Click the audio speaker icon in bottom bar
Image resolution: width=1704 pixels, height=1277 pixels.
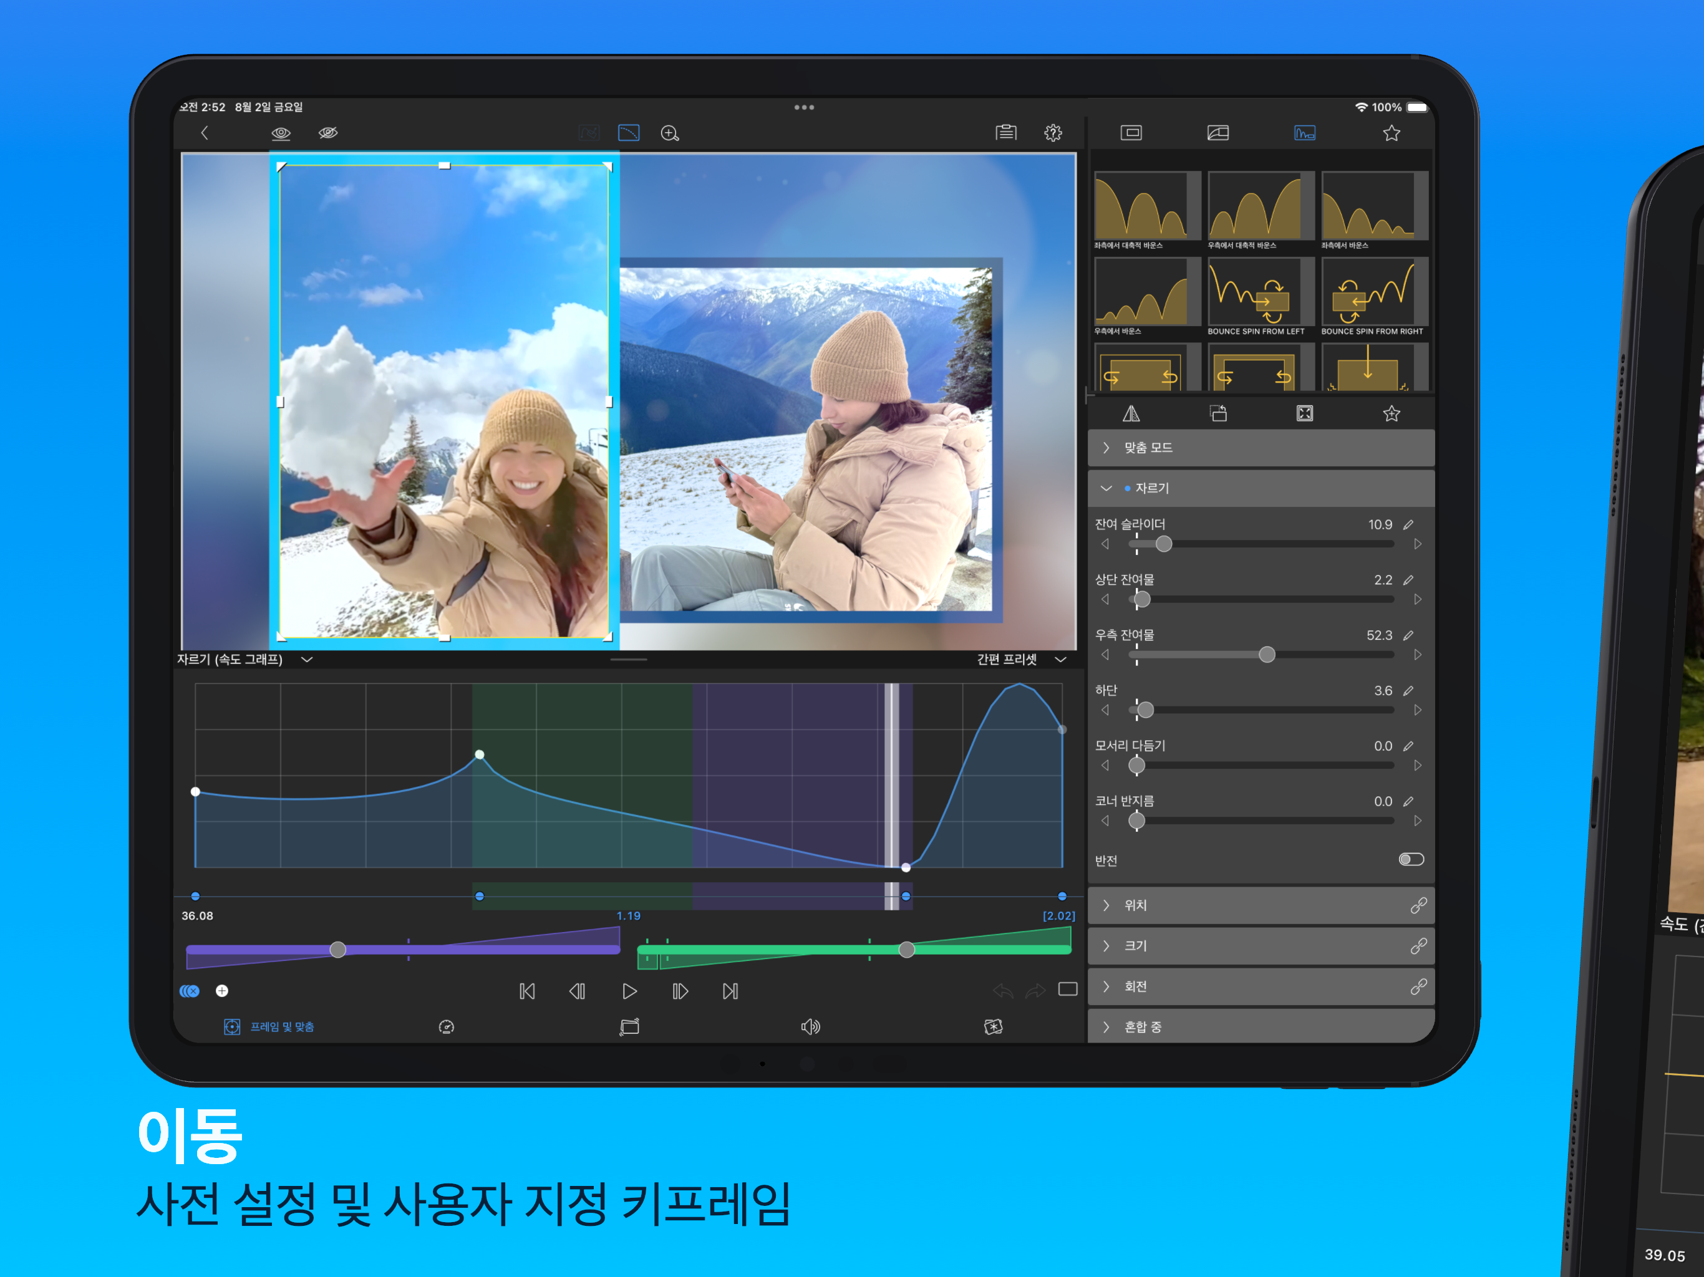(x=810, y=1027)
